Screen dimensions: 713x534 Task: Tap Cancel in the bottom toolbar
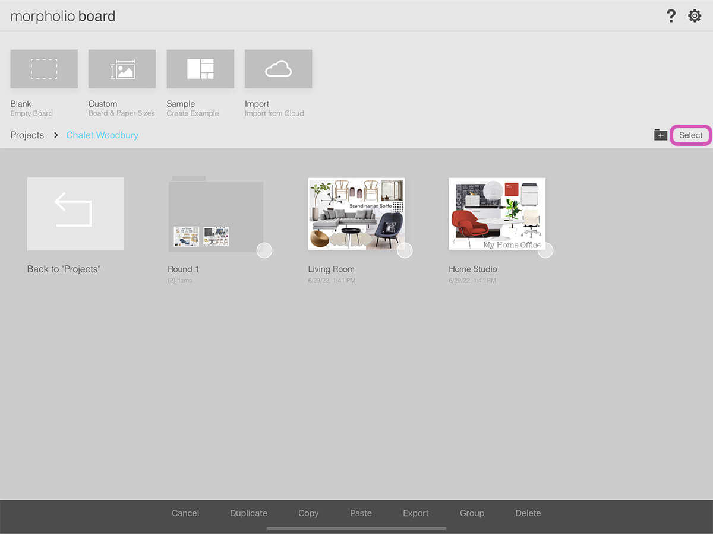(185, 513)
